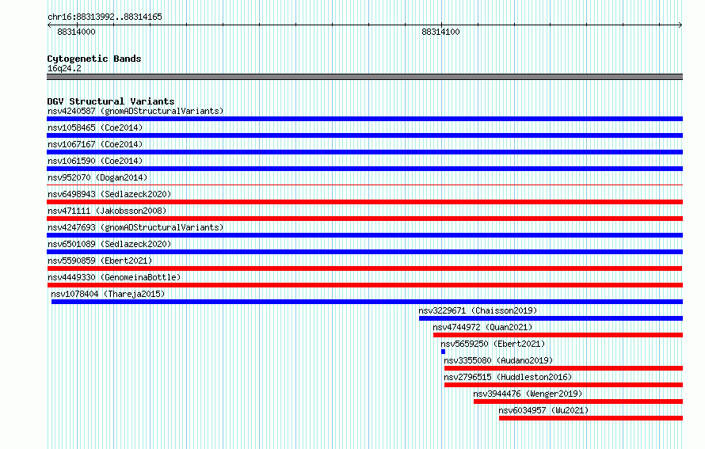This screenshot has width=705, height=449.
Task: Click the nsv1061590 (Coe2014) label
Action: click(95, 161)
